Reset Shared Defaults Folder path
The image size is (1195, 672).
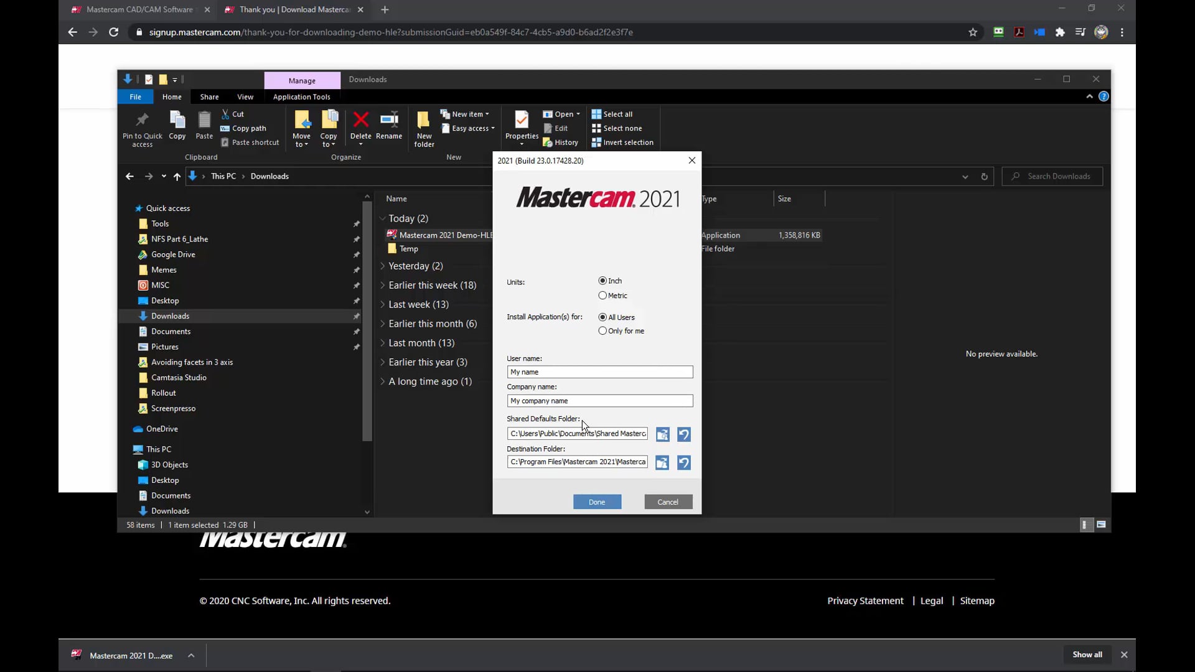pos(683,434)
